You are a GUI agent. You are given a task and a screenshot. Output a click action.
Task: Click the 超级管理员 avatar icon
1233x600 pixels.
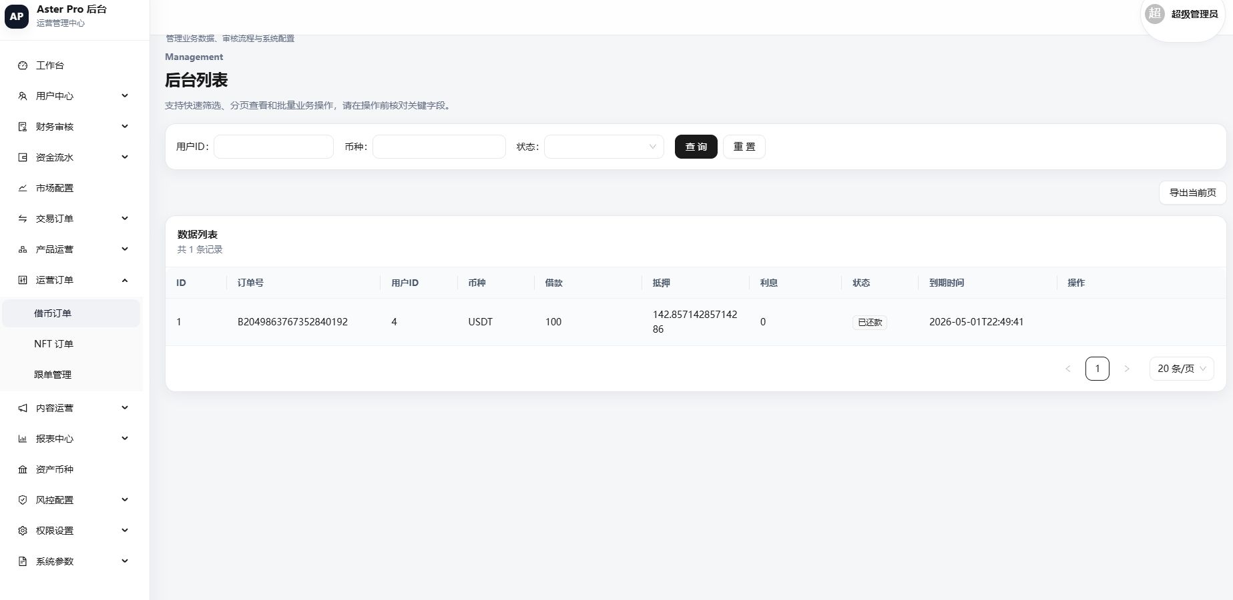tap(1155, 13)
